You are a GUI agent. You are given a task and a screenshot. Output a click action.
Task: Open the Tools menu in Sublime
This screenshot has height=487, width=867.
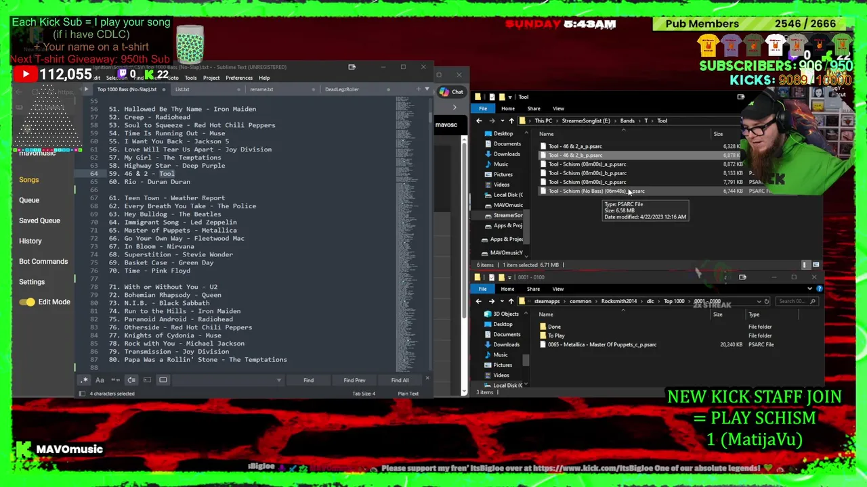(190, 78)
